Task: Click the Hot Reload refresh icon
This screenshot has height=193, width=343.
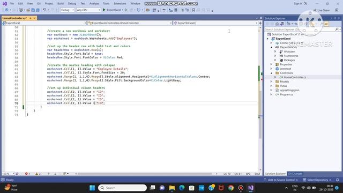Action: point(138,10)
